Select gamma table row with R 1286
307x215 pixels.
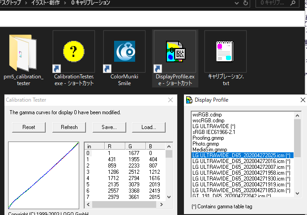125,172
